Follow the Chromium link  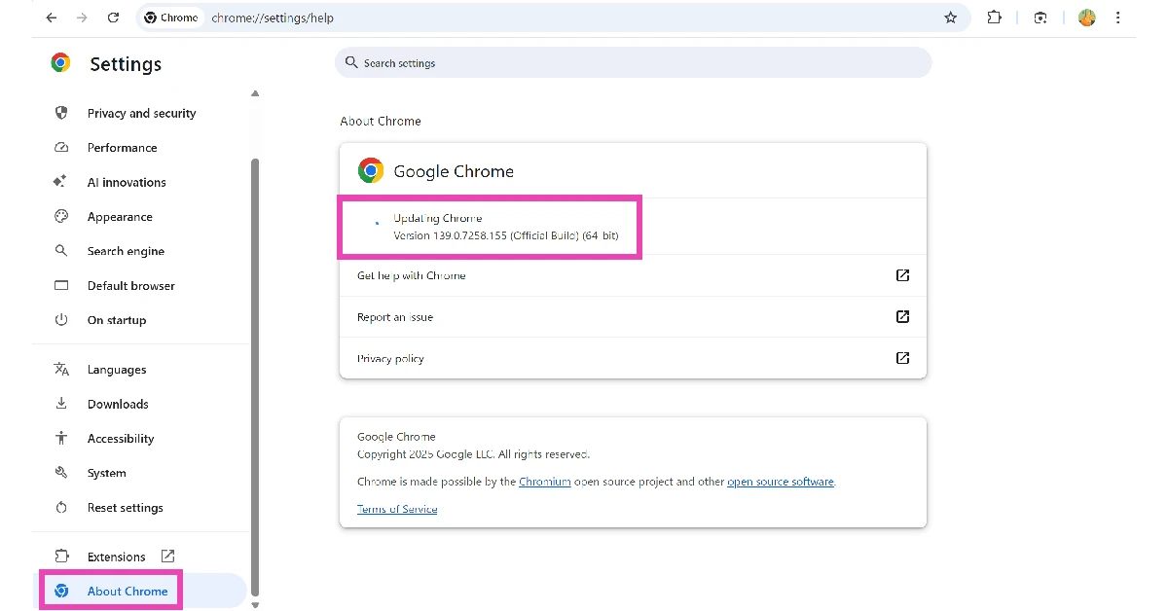(x=544, y=482)
